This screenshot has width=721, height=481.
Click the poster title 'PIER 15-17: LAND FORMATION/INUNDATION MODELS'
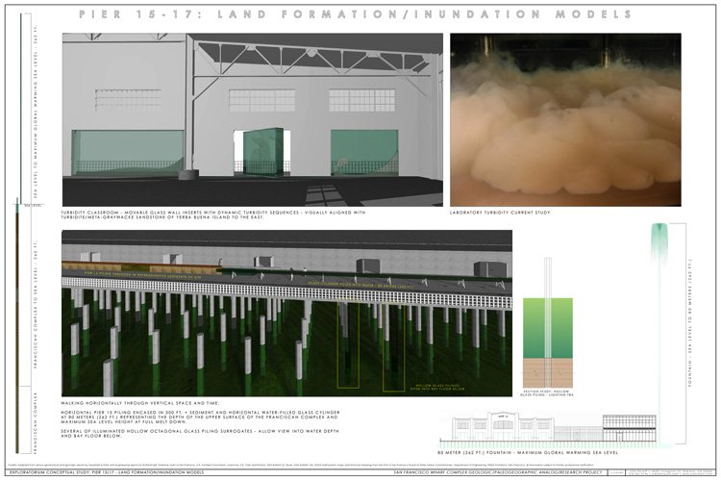(355, 14)
